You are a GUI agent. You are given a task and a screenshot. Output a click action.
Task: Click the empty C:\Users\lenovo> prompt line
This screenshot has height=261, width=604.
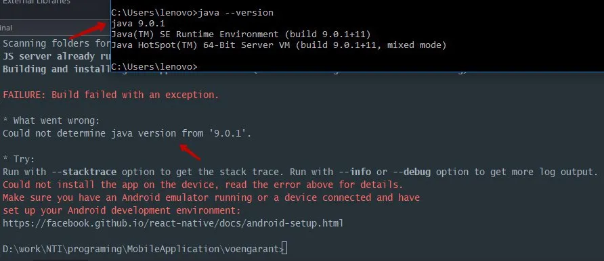point(154,67)
